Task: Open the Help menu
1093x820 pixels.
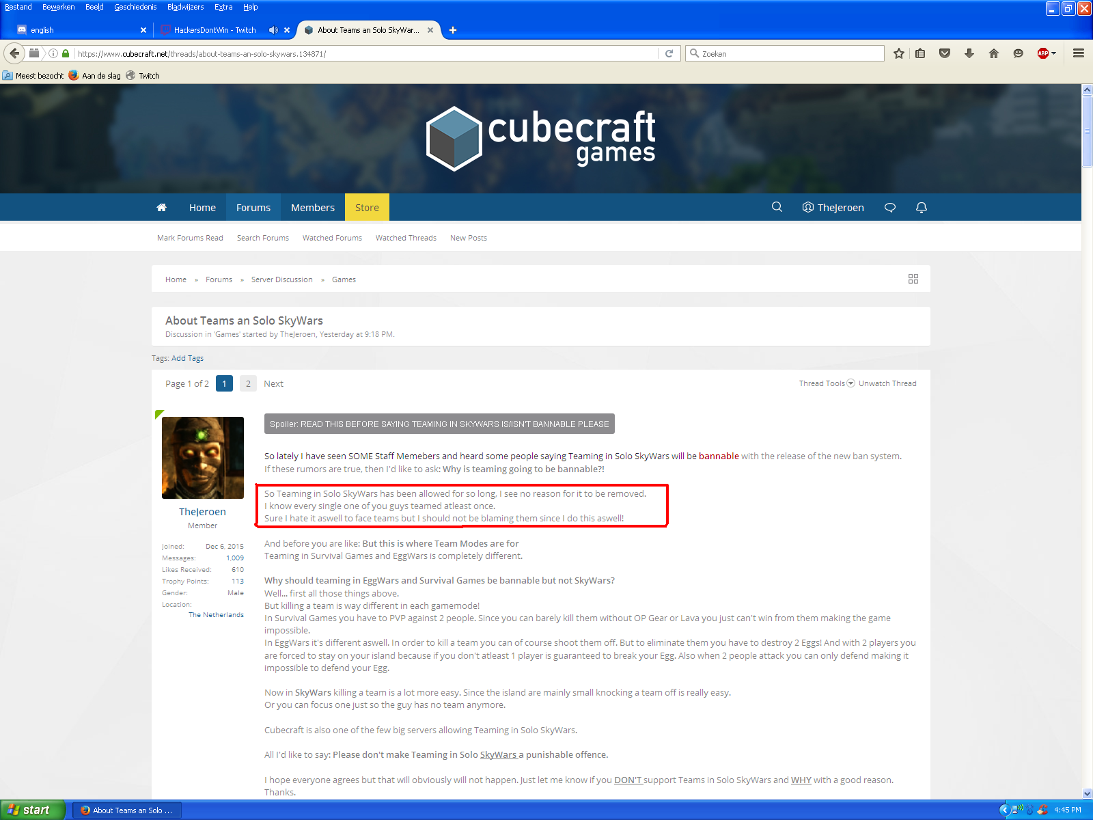Action: [x=251, y=7]
